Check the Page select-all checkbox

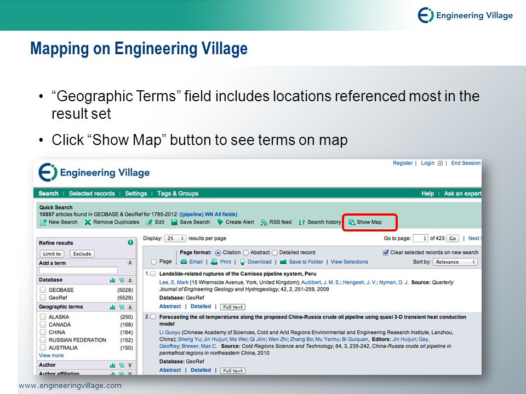click(x=153, y=262)
